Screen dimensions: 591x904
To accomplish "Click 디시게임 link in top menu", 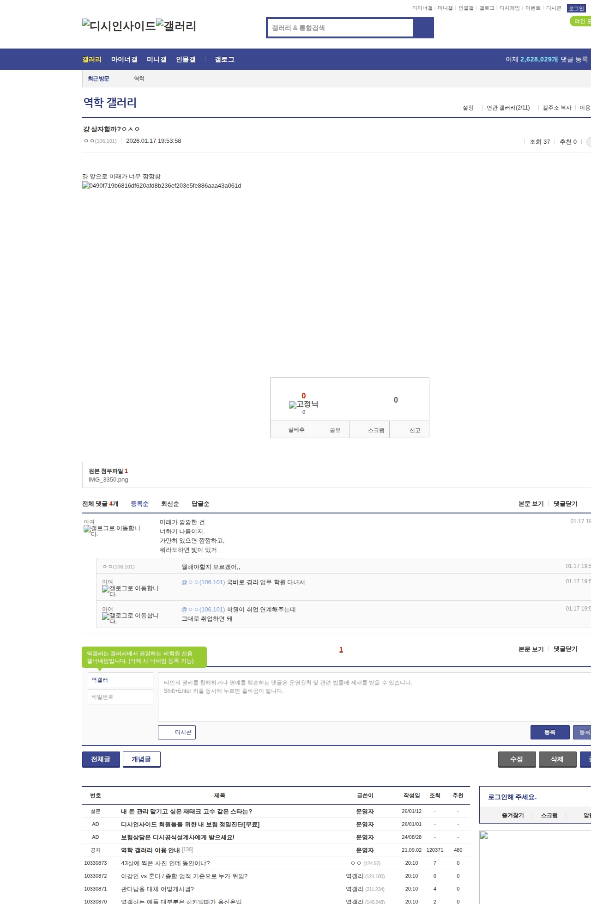I will tap(509, 8).
